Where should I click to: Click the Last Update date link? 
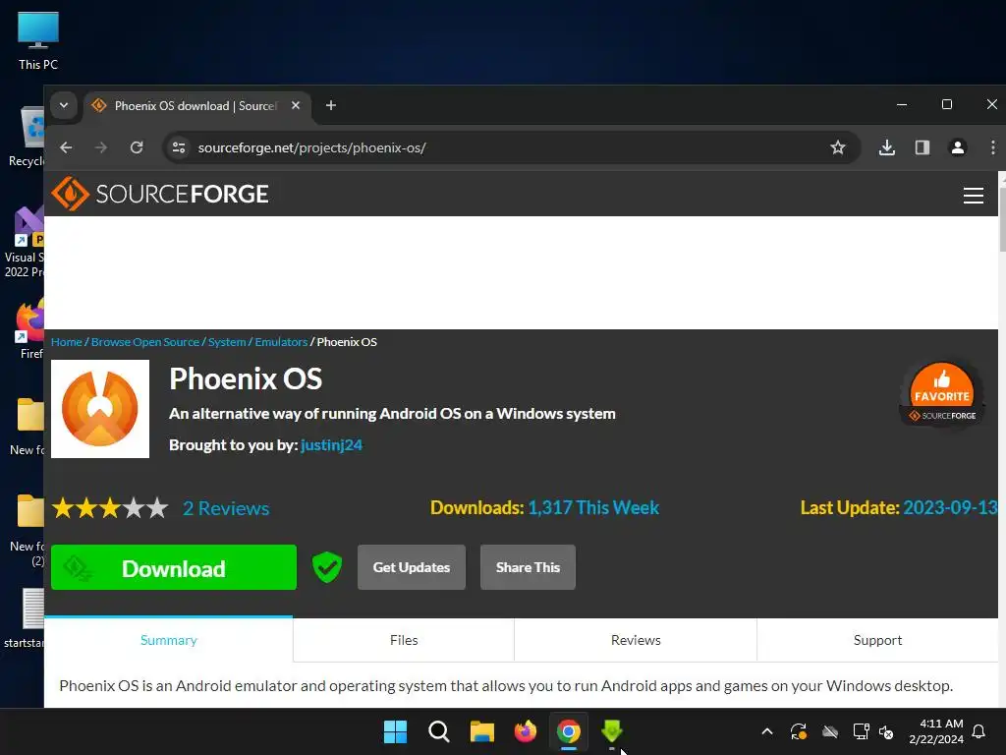coord(950,508)
